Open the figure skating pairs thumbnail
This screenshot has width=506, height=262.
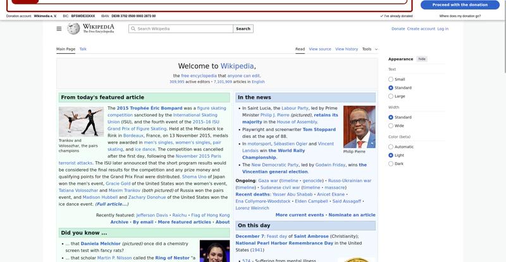[81, 122]
